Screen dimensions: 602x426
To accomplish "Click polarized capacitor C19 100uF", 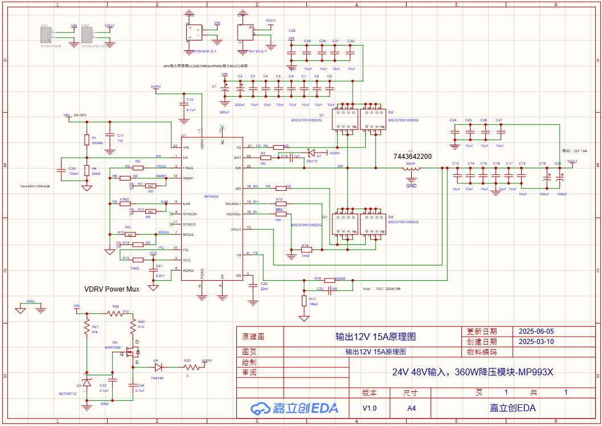I will 547,178.
